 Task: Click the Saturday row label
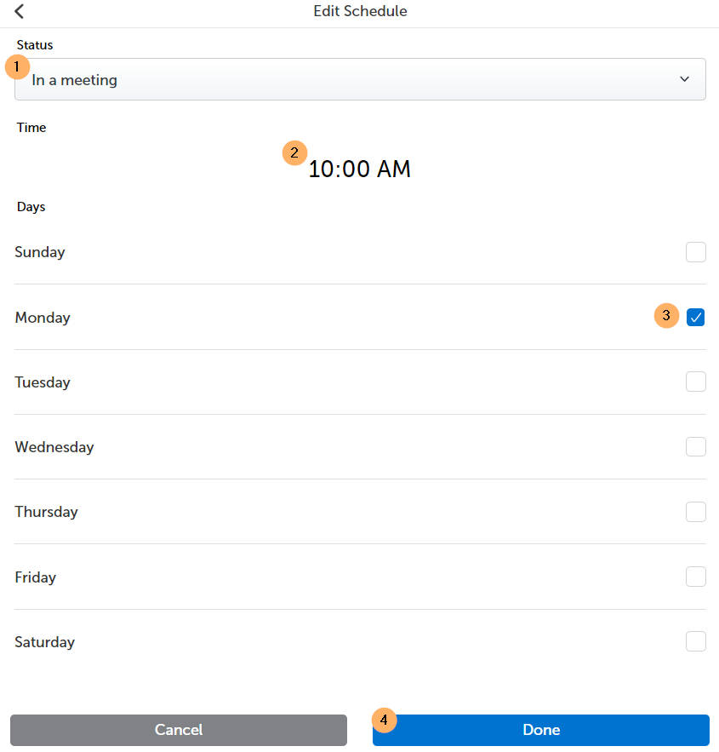tap(44, 642)
